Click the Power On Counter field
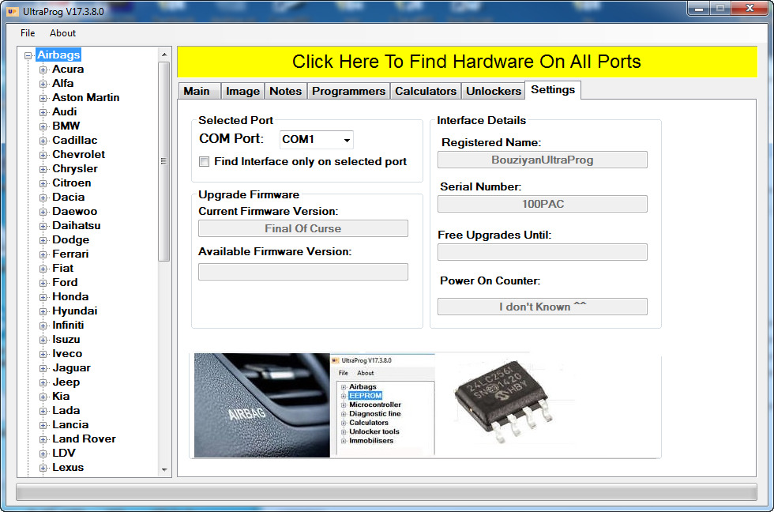774x512 pixels. coord(542,307)
